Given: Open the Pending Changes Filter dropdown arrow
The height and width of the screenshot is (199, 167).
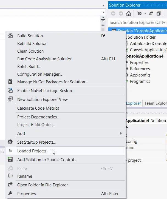Looking at the screenshot, I should point(145,13).
